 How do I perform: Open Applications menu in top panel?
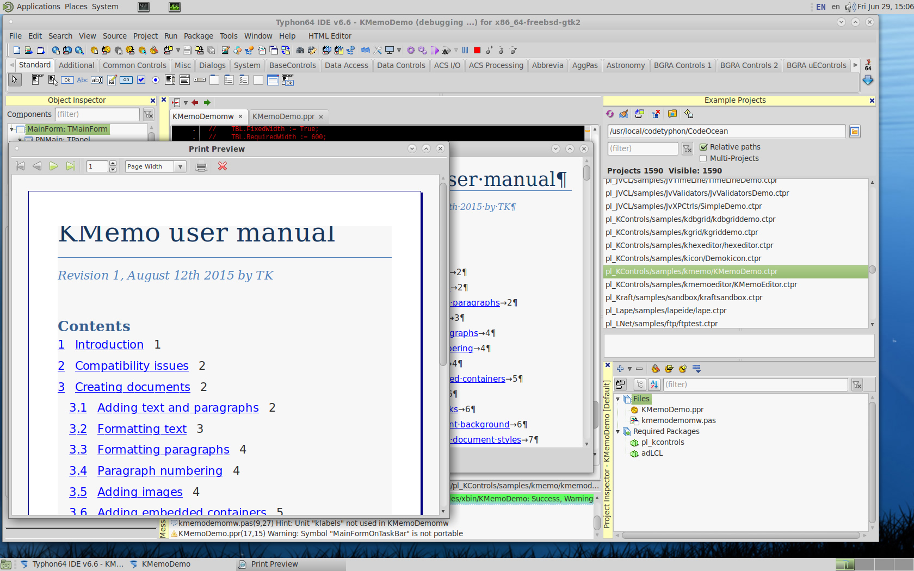click(38, 7)
